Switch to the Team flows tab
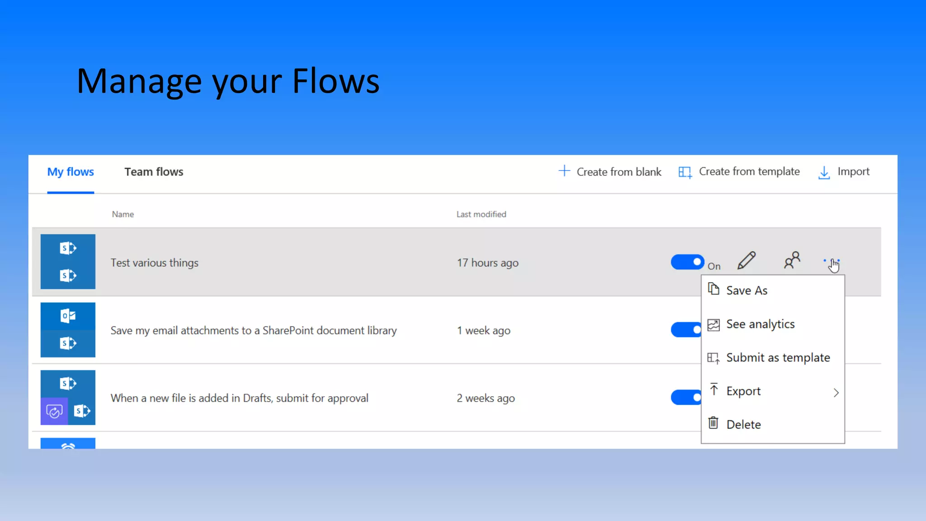This screenshot has height=521, width=926. 154,172
